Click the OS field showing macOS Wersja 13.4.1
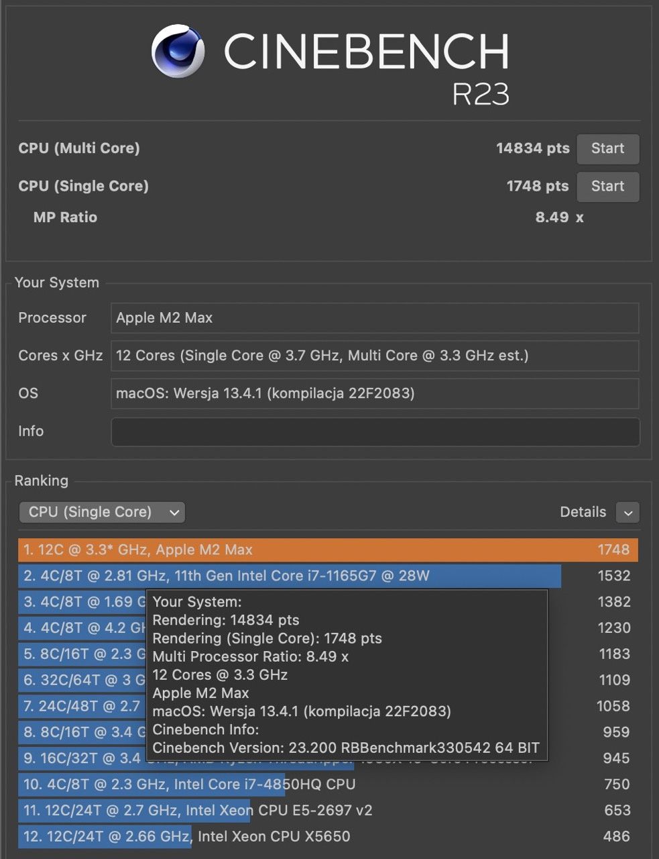This screenshot has width=659, height=859. point(375,393)
